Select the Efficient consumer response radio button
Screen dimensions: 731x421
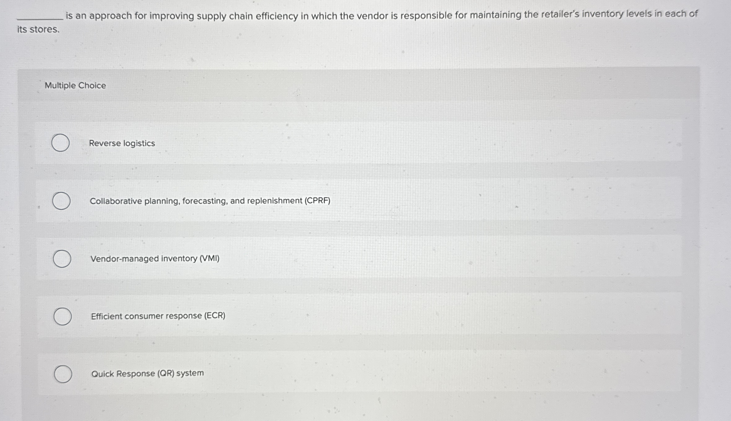[63, 316]
